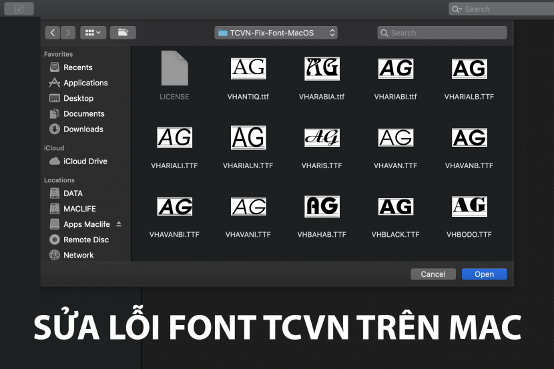
Task: Click the LICENSE document file
Action: click(x=174, y=69)
